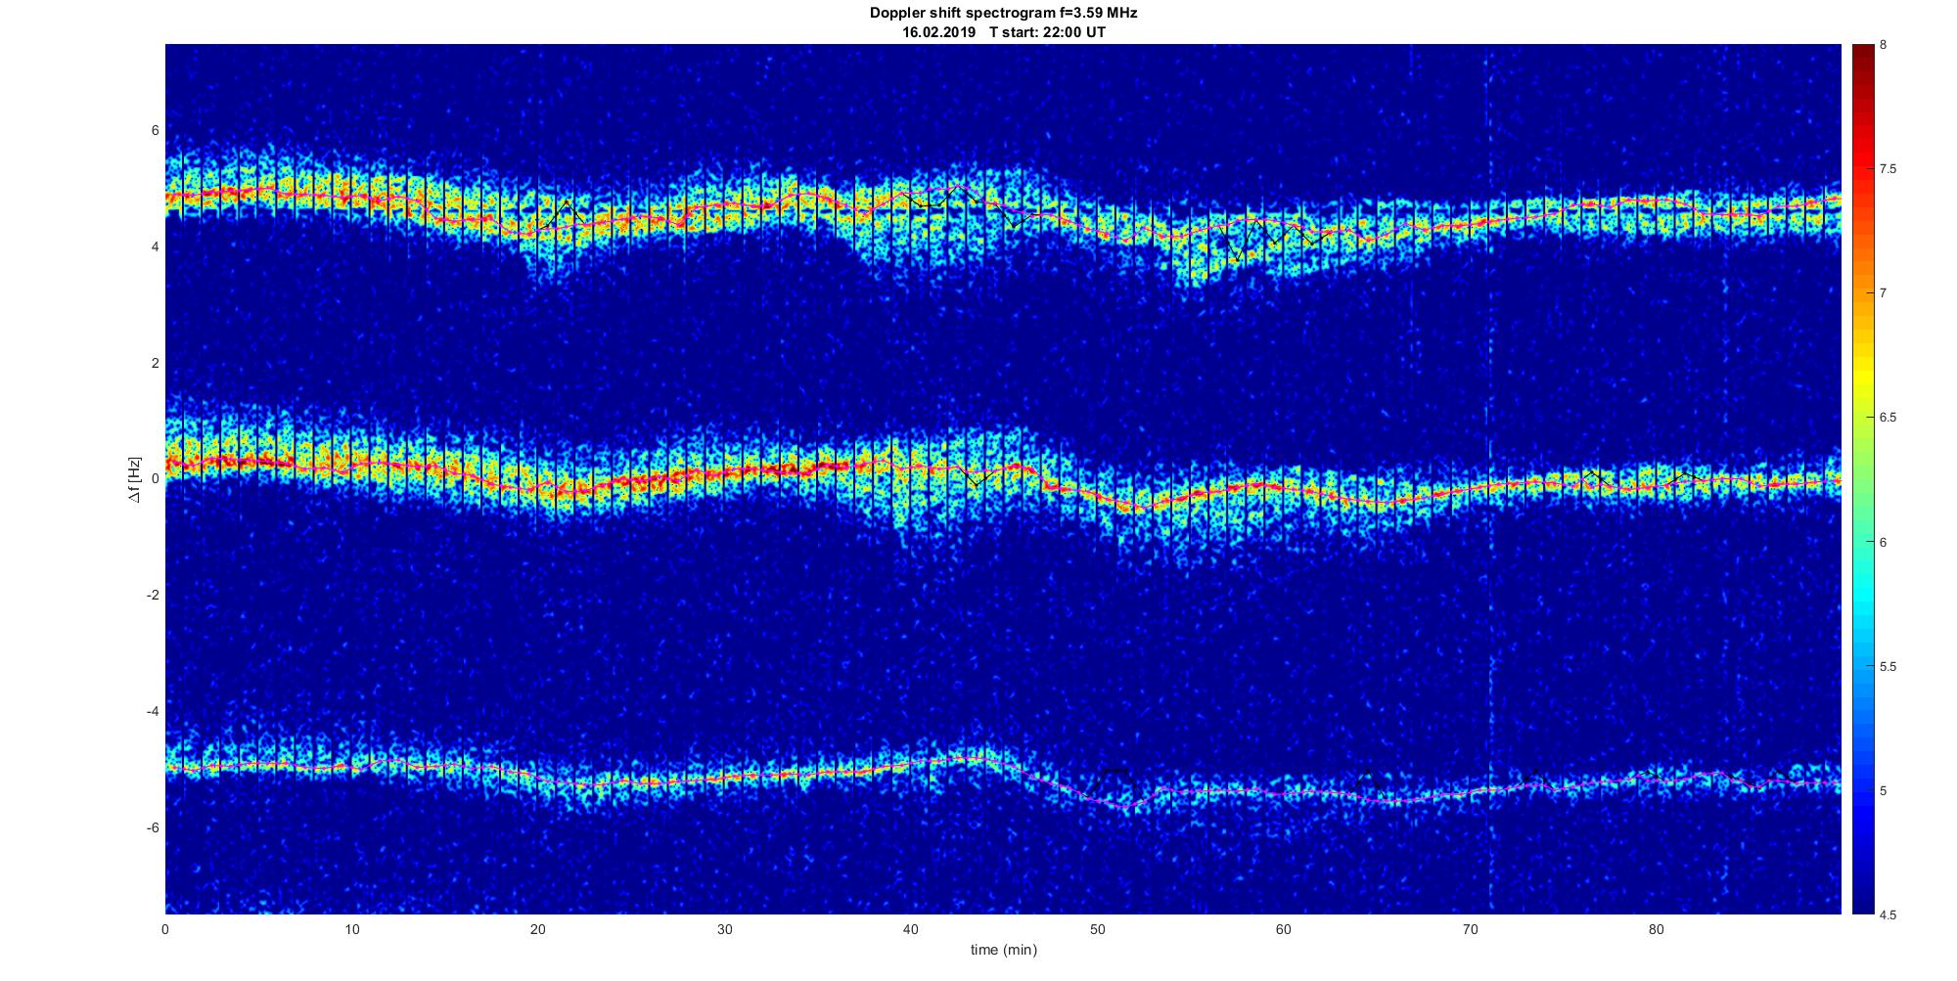Click the y-axis tick label "4"
This screenshot has width=1957, height=981.
(156, 247)
